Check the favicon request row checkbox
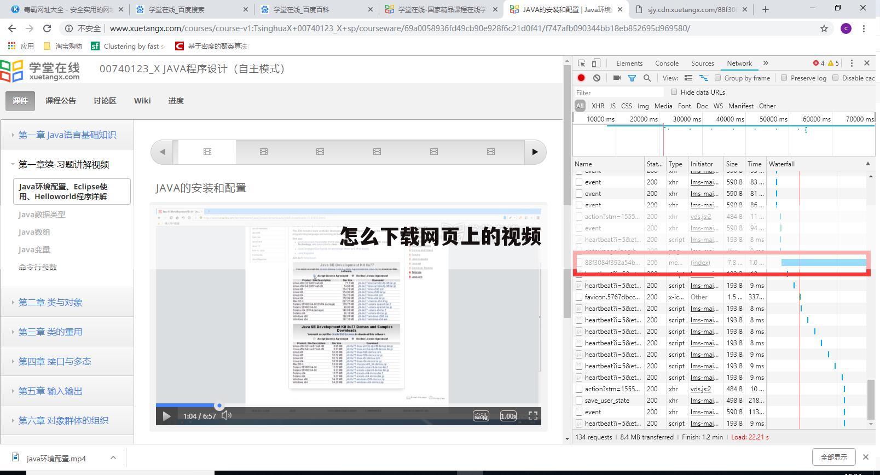 coord(579,297)
